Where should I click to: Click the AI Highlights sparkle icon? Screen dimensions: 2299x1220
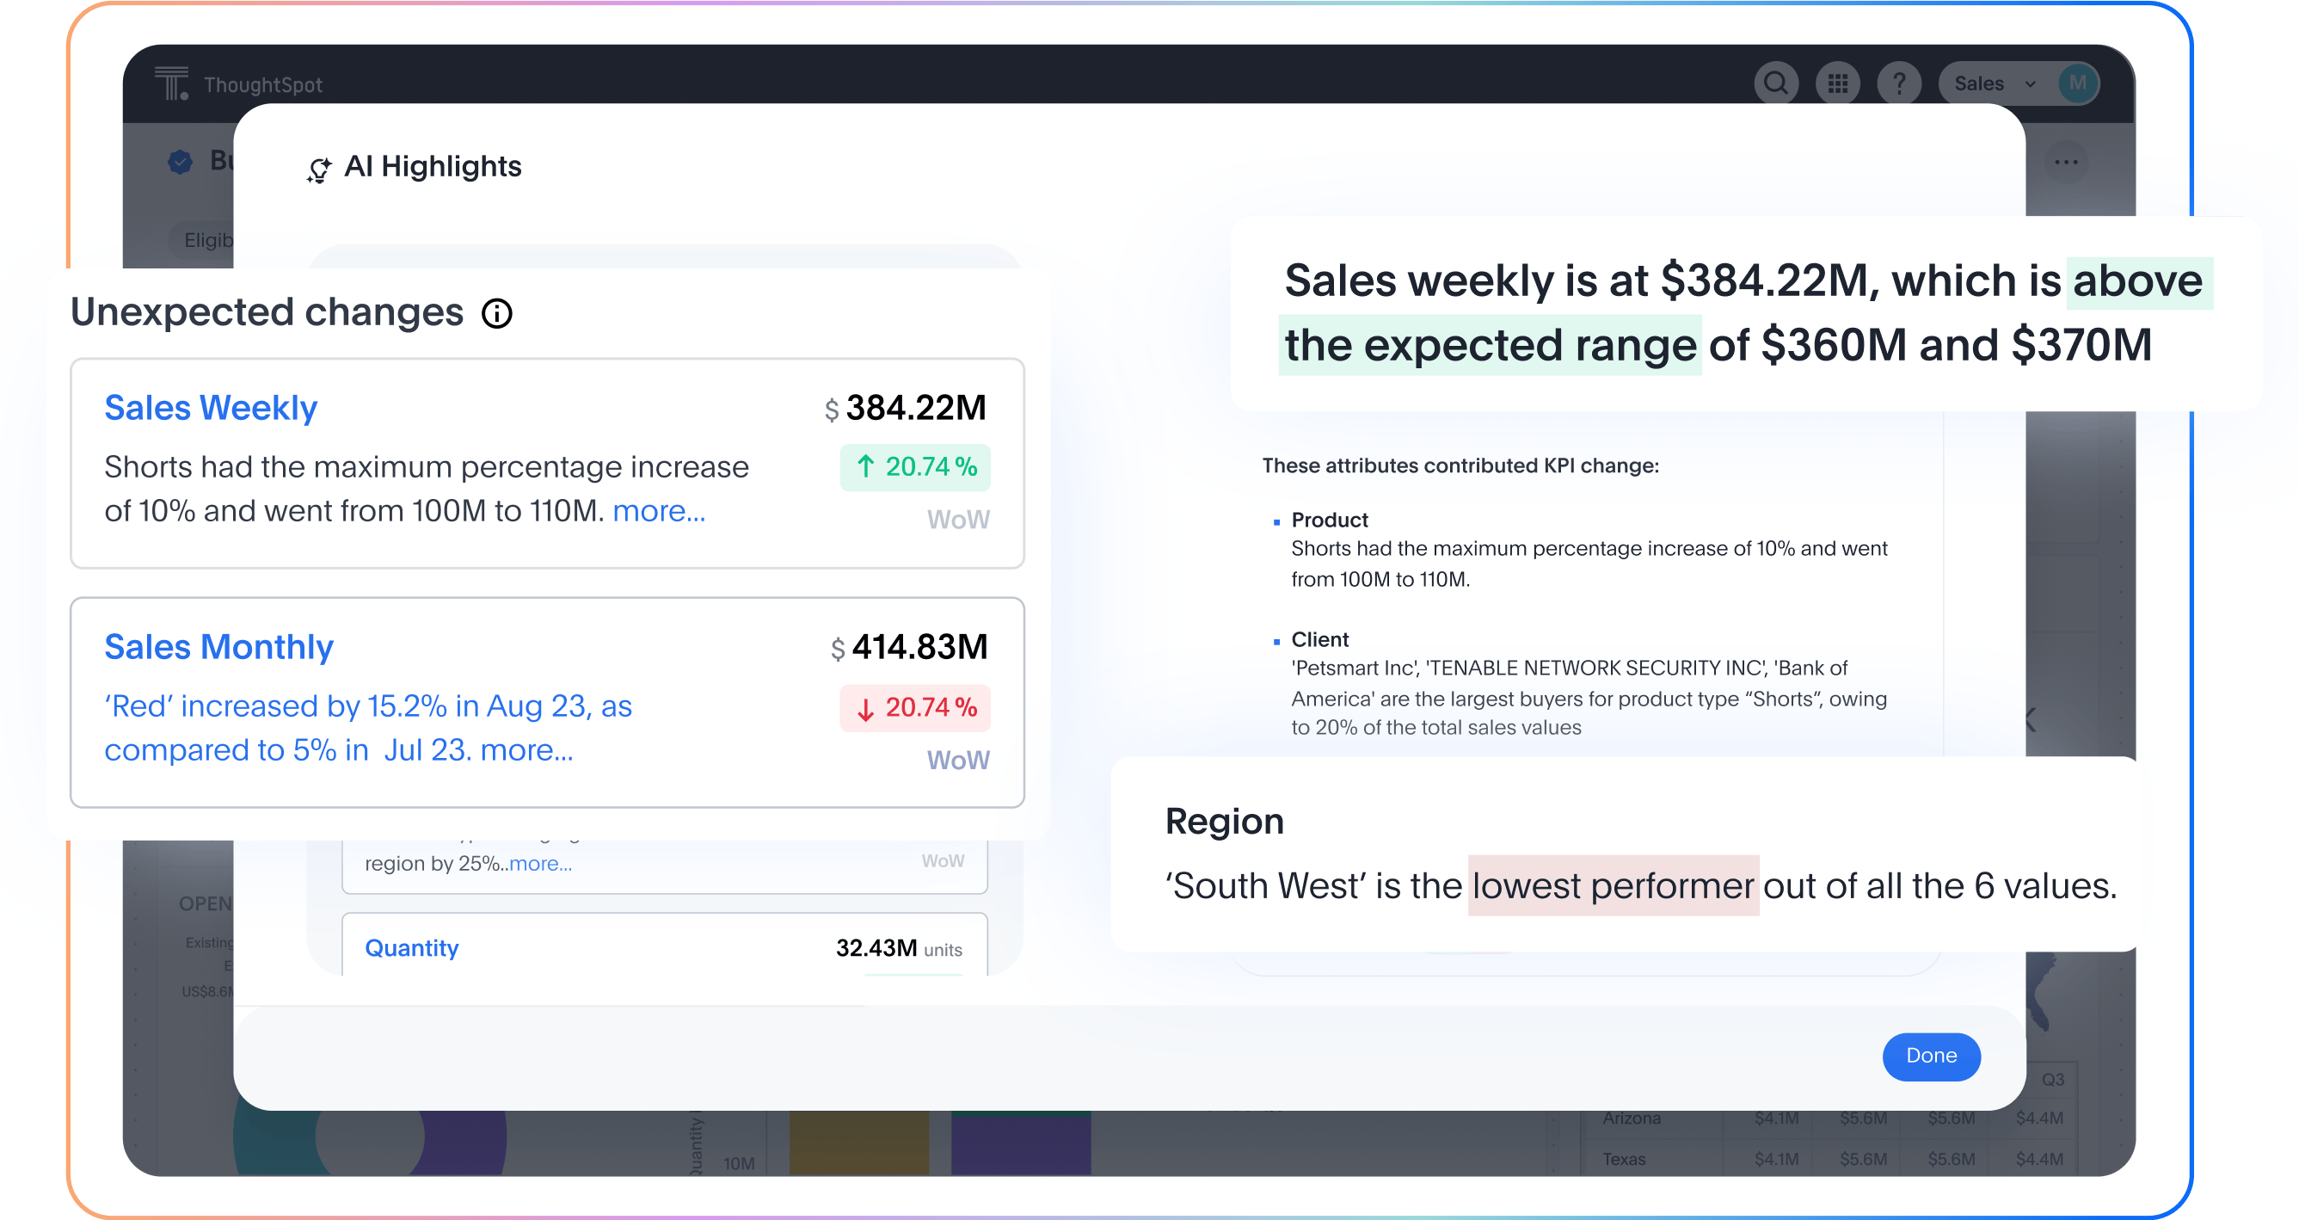click(x=318, y=169)
